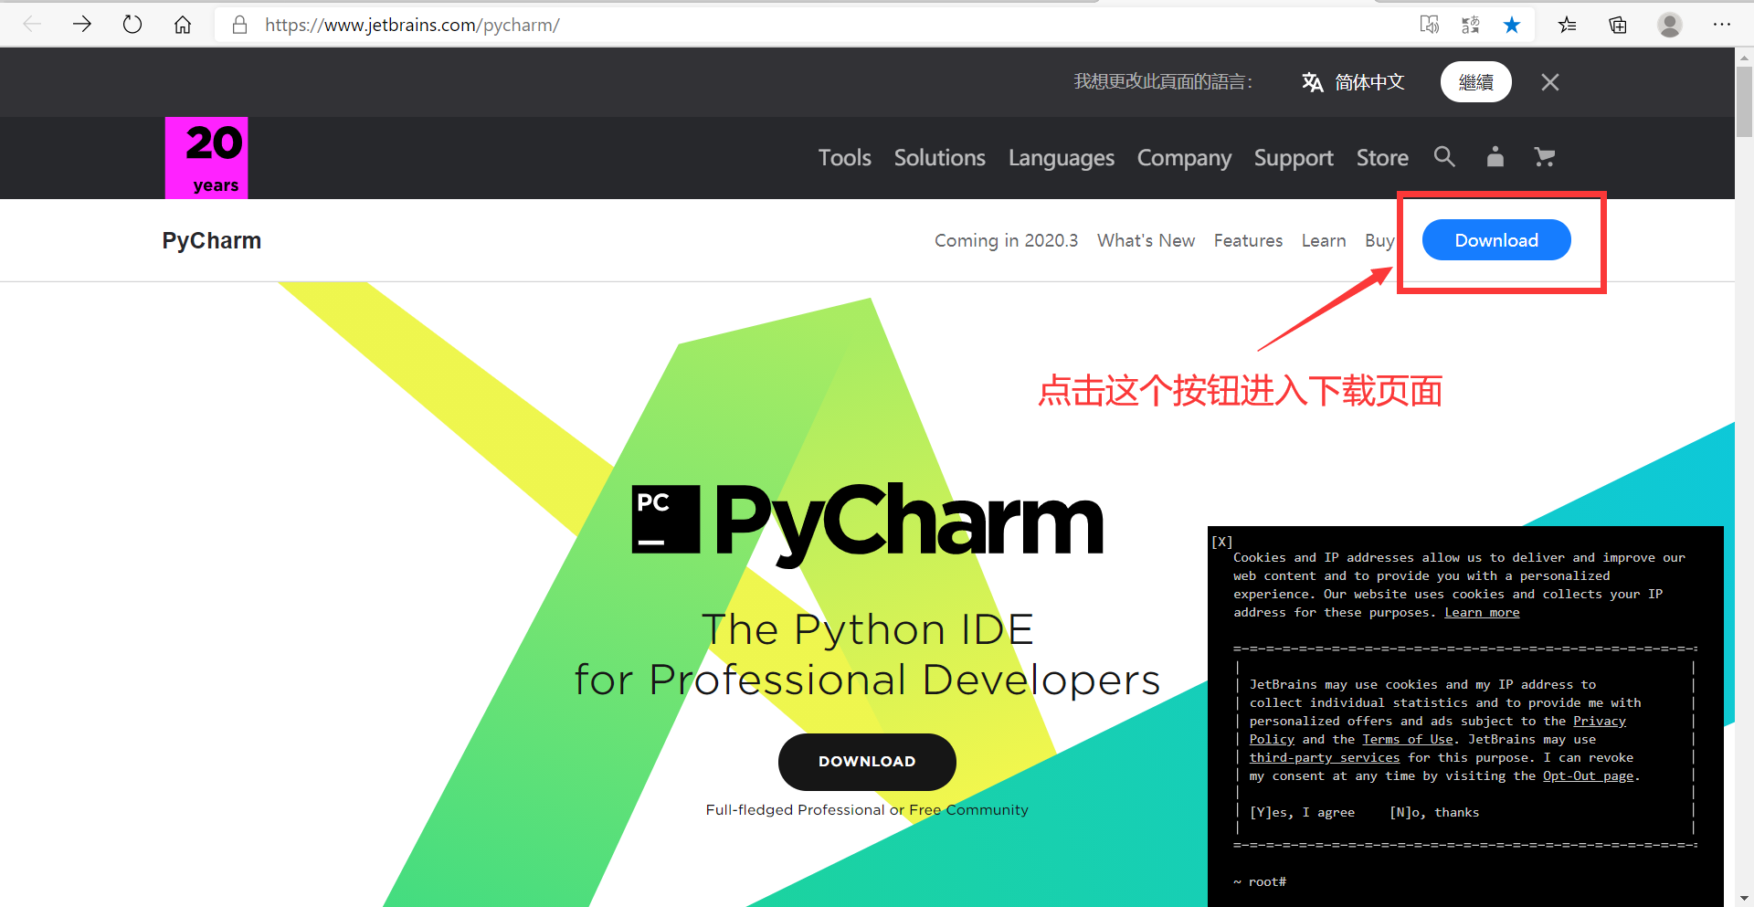
Task: Go to Buy page
Action: tap(1379, 240)
